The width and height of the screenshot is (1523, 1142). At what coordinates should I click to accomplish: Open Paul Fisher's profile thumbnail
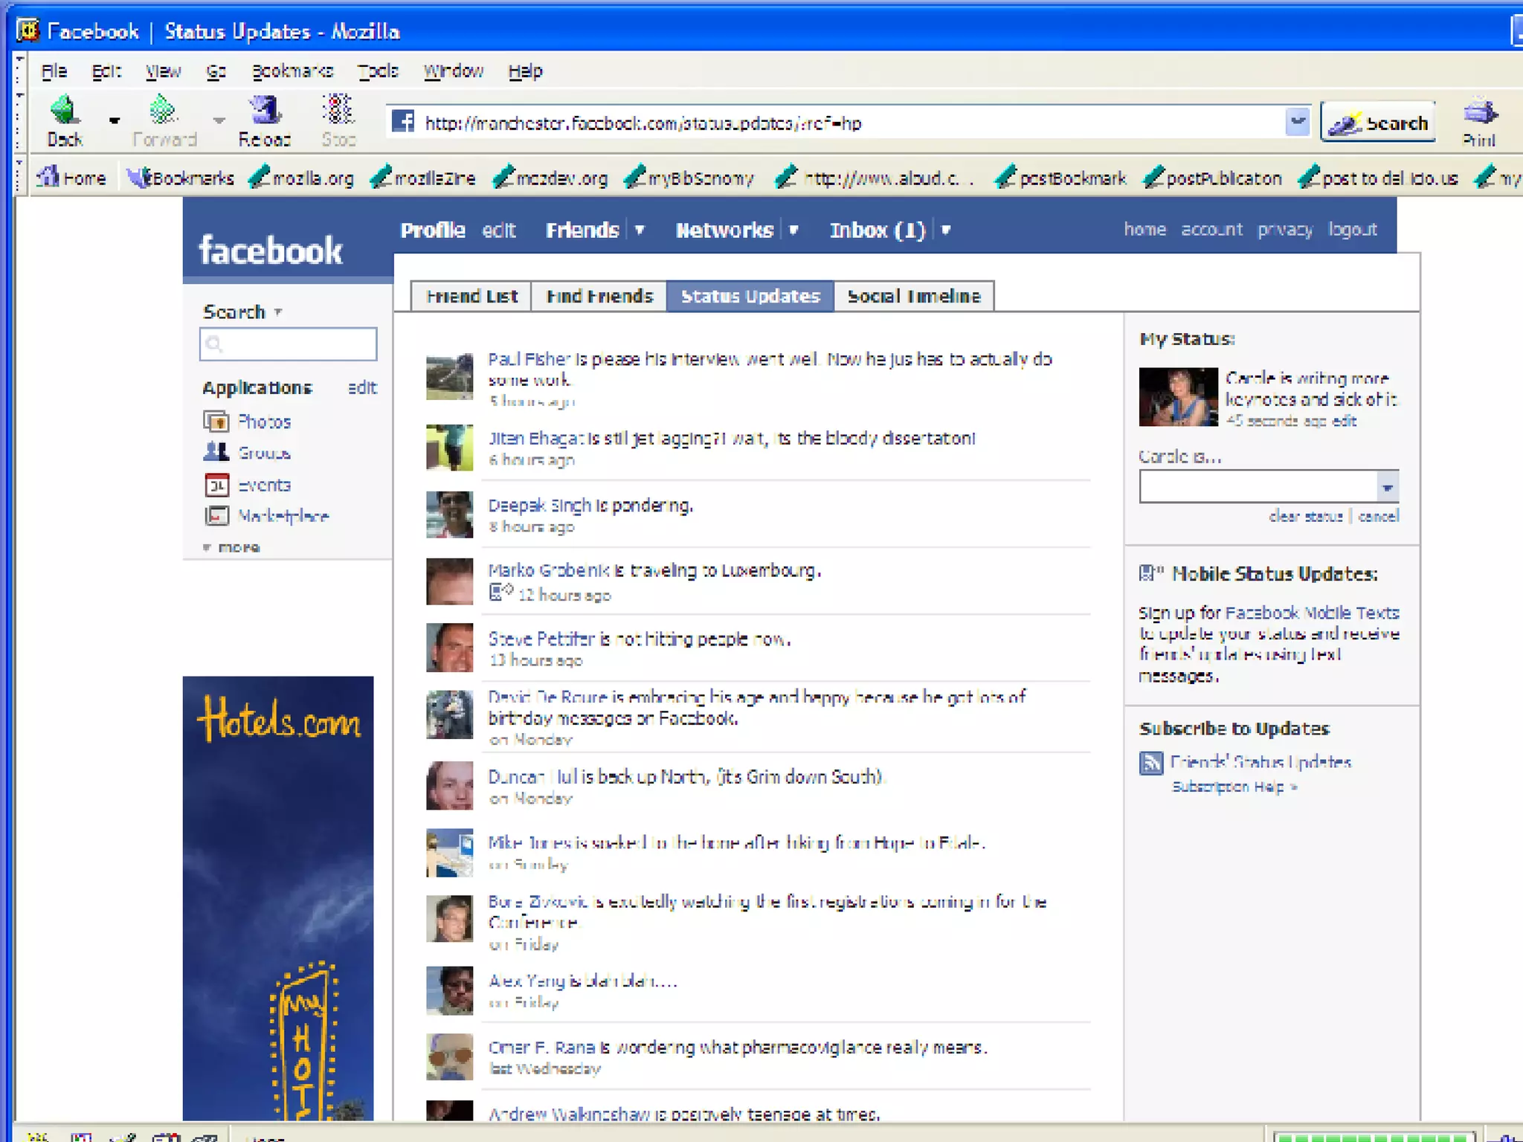[x=449, y=376]
